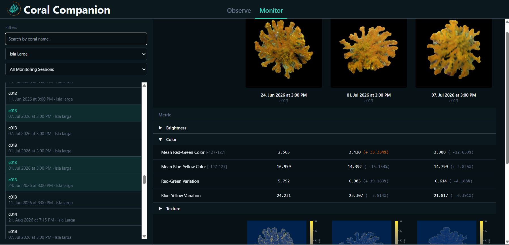Viewport: 509px width, 245px height.
Task: Click the 21.817 variation value
Action: click(x=441, y=196)
